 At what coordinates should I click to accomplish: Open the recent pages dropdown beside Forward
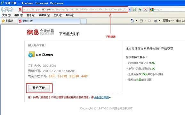point(15,10)
